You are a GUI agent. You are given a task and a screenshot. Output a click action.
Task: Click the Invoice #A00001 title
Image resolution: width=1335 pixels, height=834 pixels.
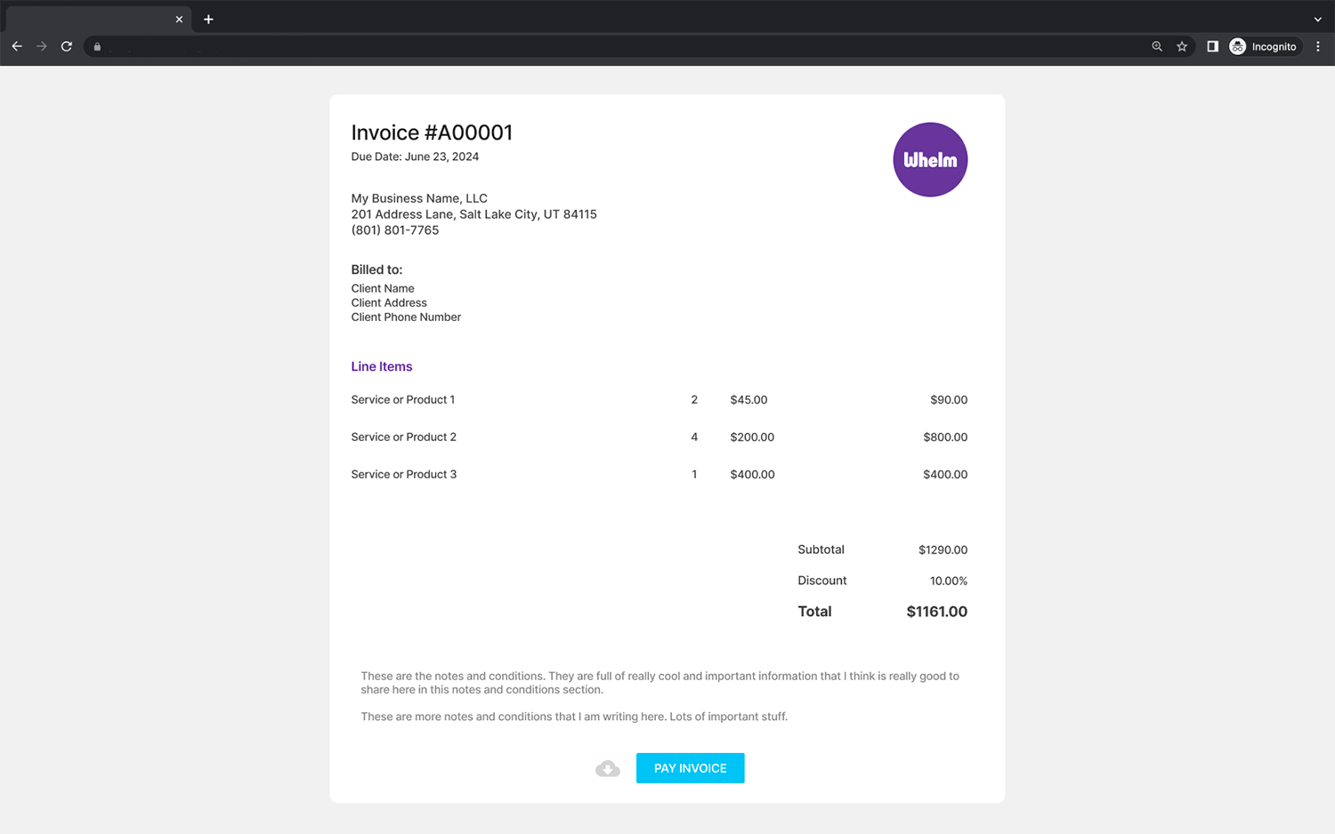click(x=432, y=132)
